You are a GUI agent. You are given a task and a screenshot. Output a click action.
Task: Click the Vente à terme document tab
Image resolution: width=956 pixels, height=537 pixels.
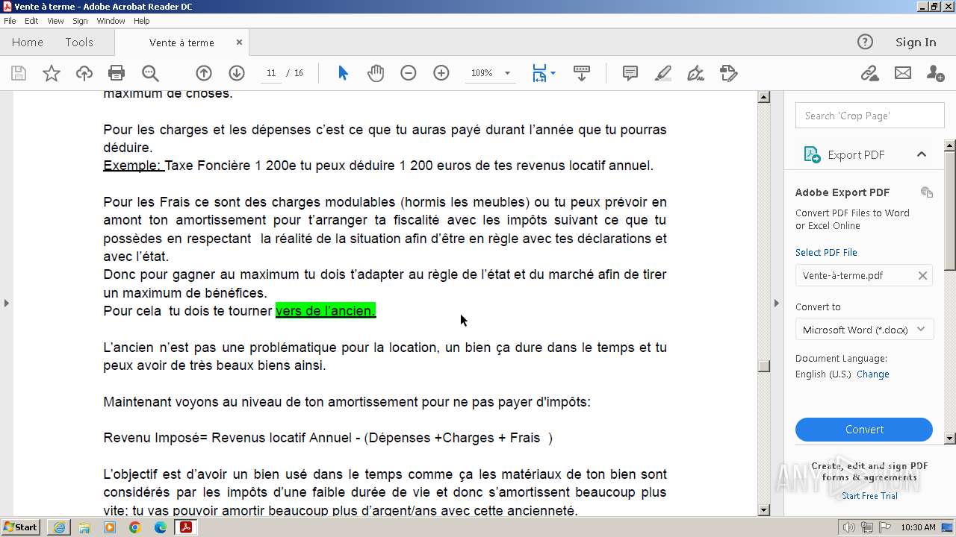pos(181,43)
